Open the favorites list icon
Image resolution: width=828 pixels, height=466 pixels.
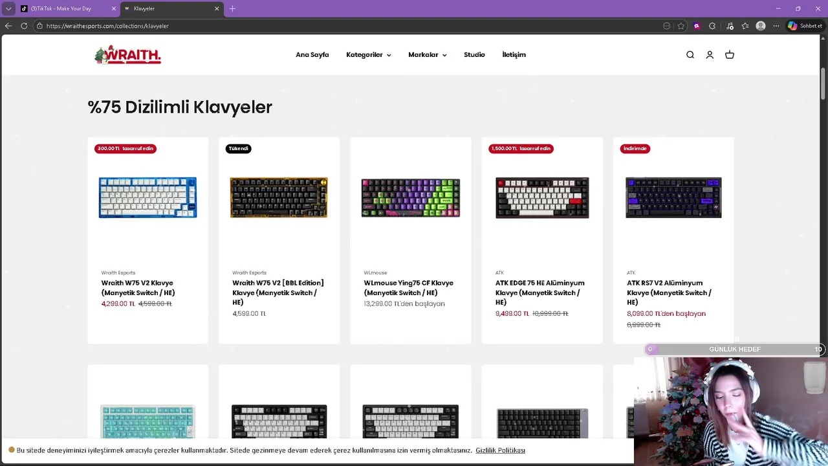pyautogui.click(x=745, y=26)
